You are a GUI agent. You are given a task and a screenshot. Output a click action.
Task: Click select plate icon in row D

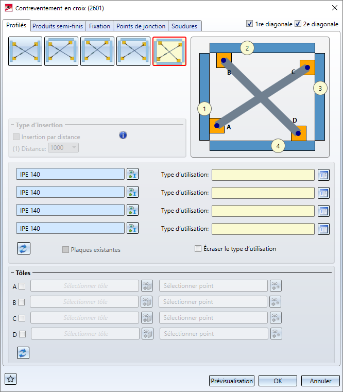pos(148,334)
